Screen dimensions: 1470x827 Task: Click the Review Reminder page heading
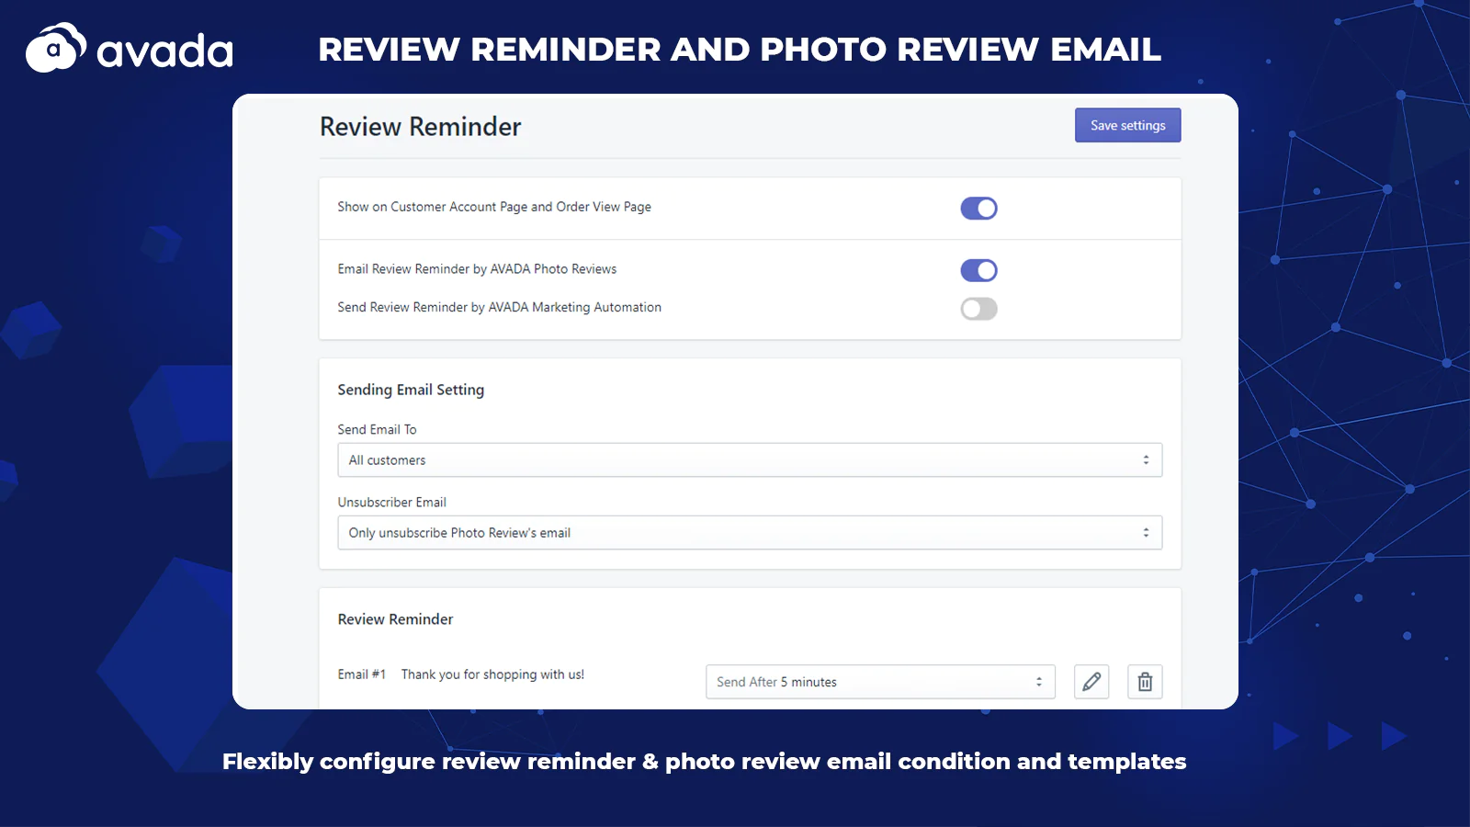pyautogui.click(x=420, y=127)
